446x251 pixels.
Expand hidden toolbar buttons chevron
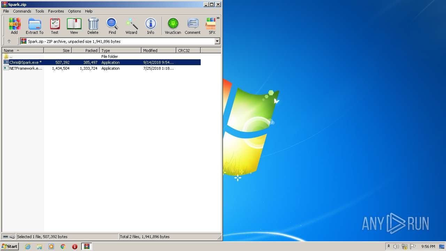[218, 18]
